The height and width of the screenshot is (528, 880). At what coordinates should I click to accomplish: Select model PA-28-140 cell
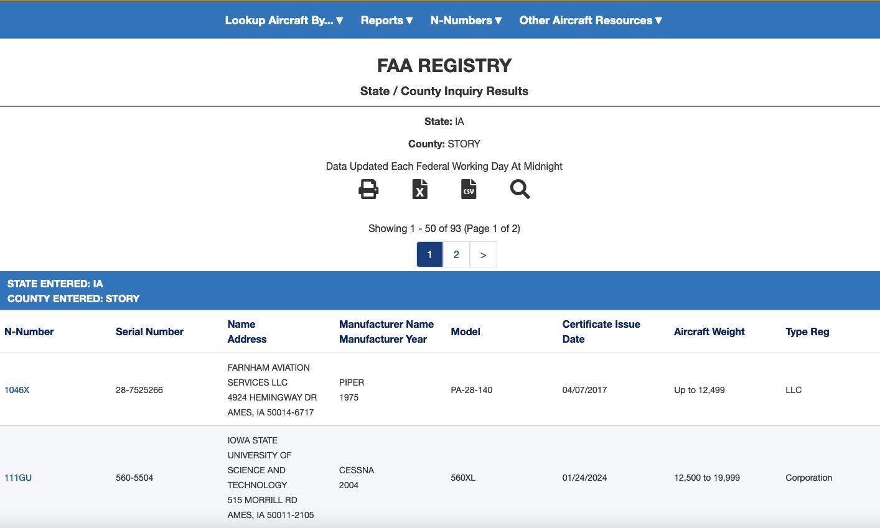coord(471,390)
